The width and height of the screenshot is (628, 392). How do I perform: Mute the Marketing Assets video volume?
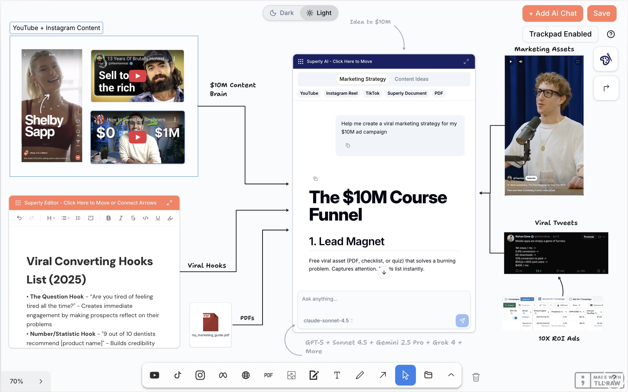point(520,62)
